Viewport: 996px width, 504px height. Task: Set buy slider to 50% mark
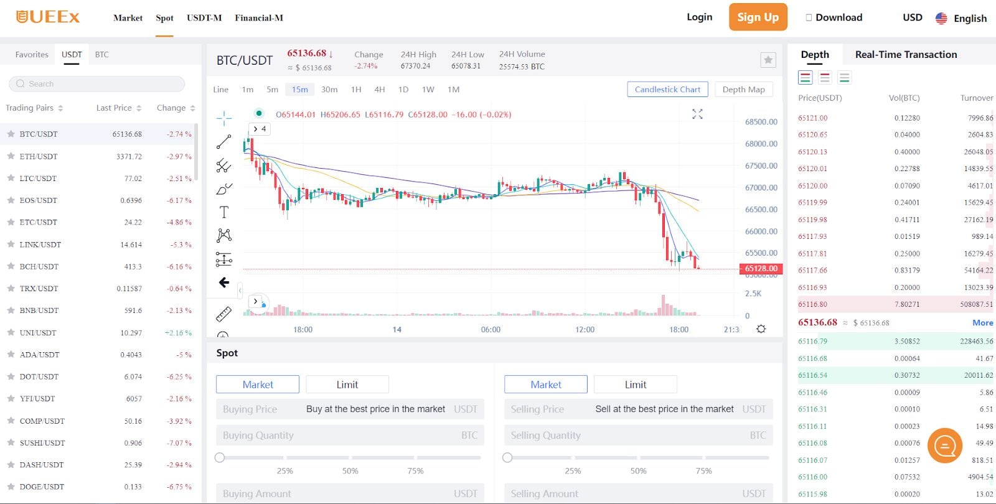click(x=350, y=458)
